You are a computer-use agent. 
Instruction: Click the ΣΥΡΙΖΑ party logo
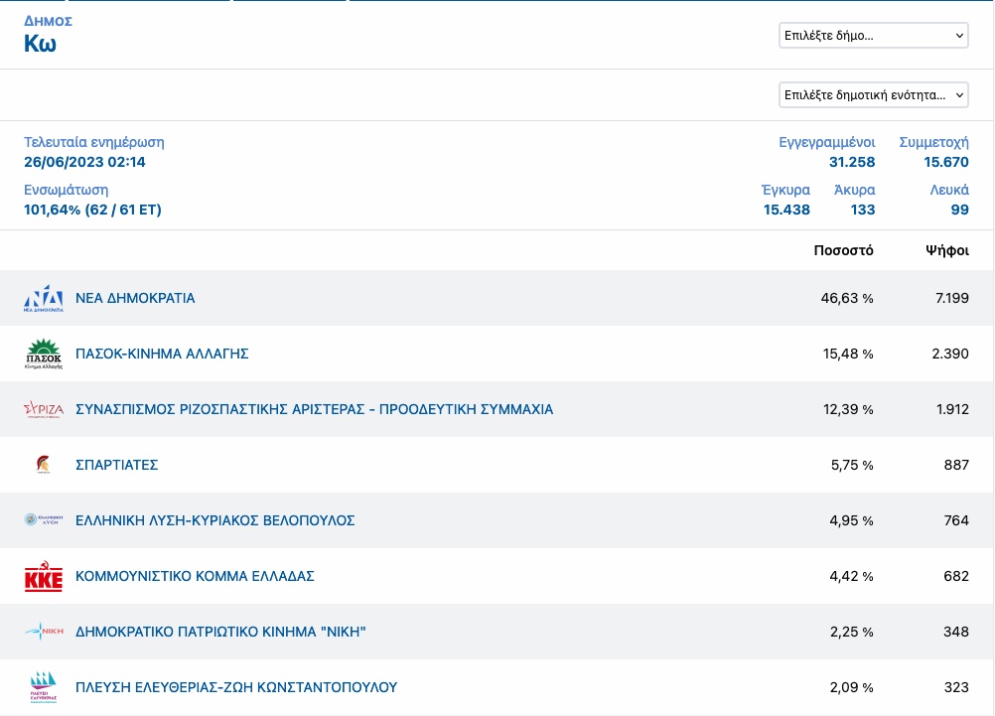click(x=43, y=409)
